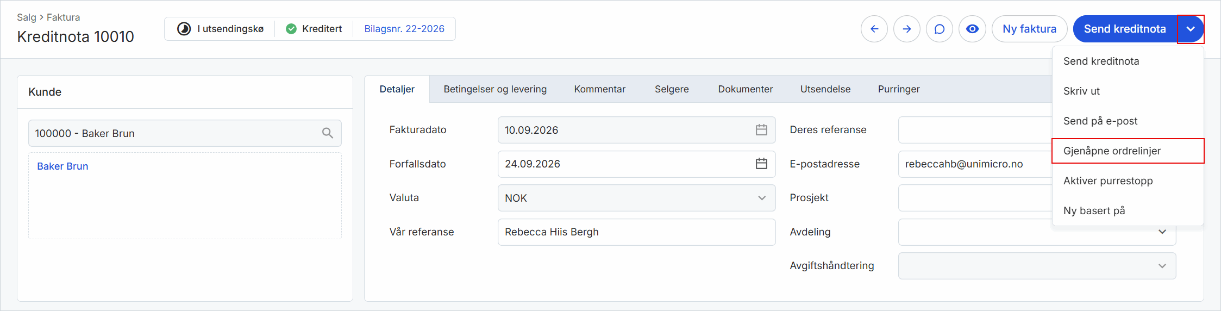Click the Deres referanse field
This screenshot has width=1221, height=311.
click(975, 130)
